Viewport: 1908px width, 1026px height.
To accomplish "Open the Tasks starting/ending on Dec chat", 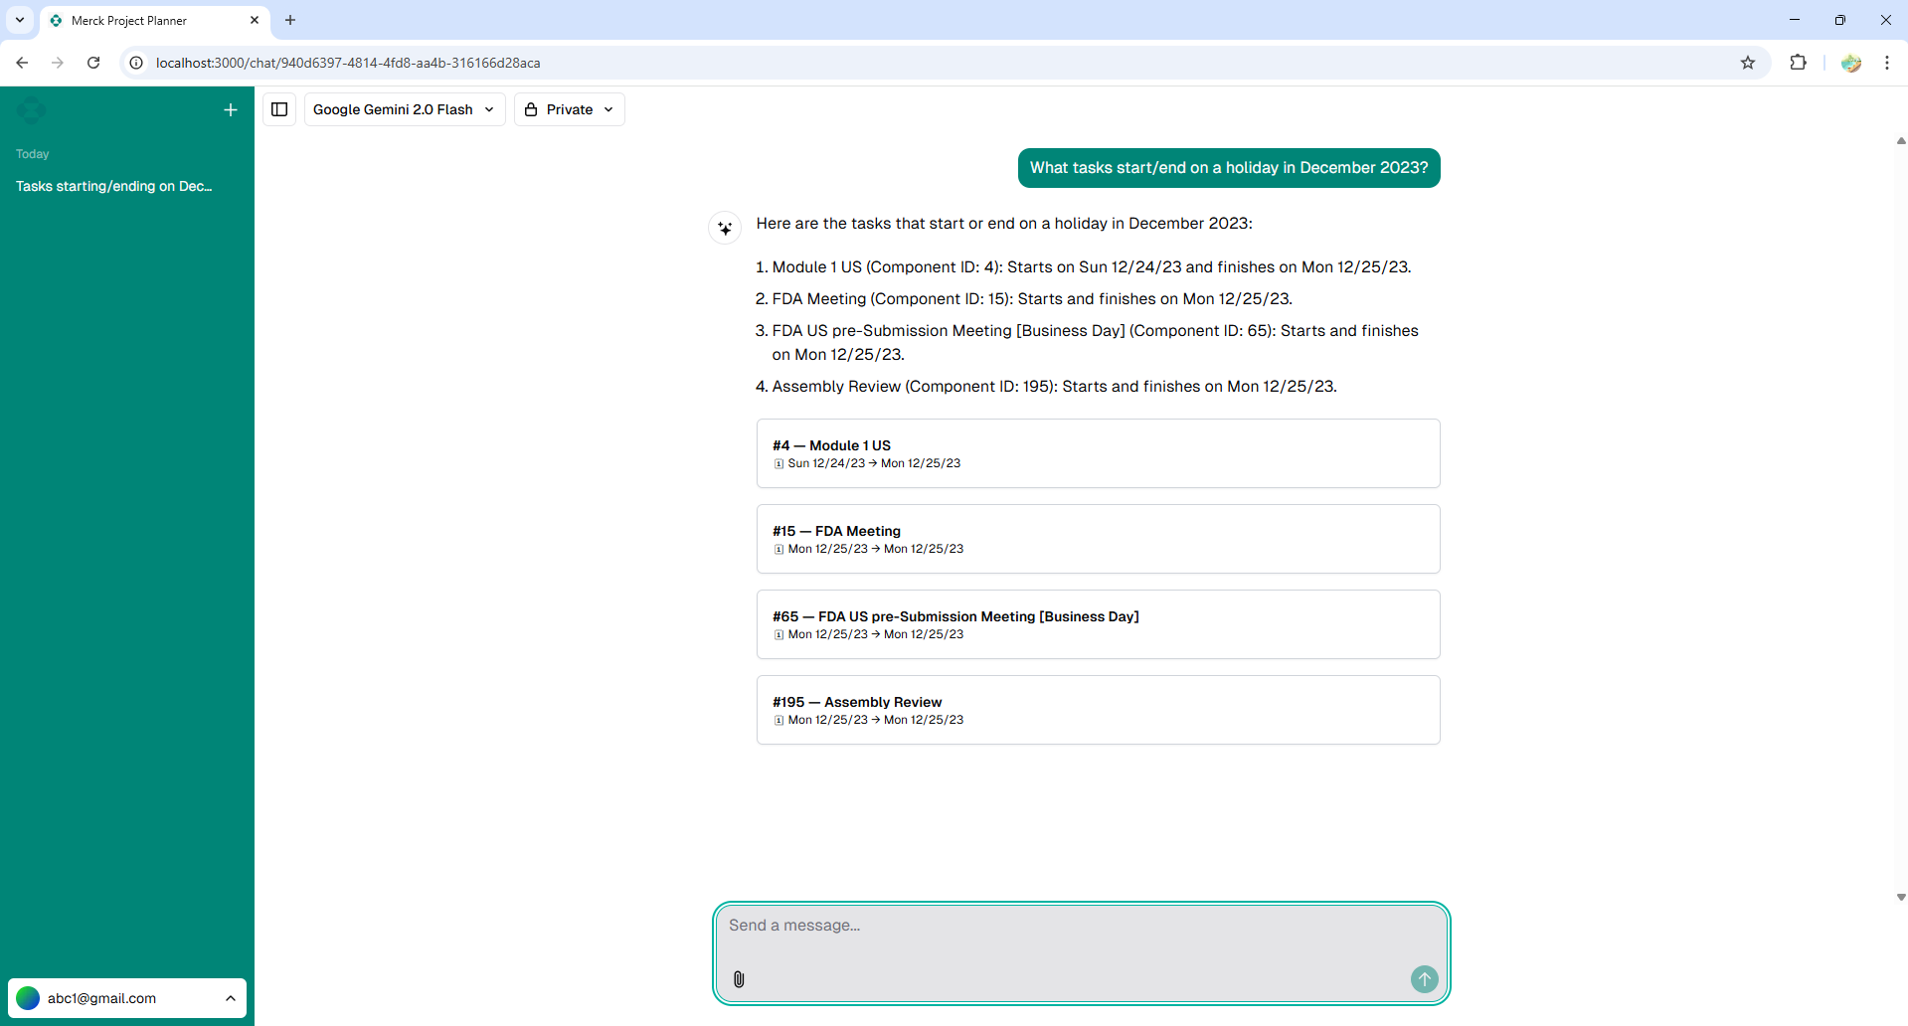I will click(114, 186).
